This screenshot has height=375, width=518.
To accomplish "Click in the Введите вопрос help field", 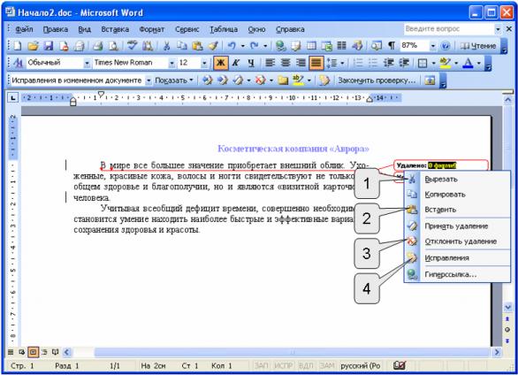I will (x=449, y=29).
